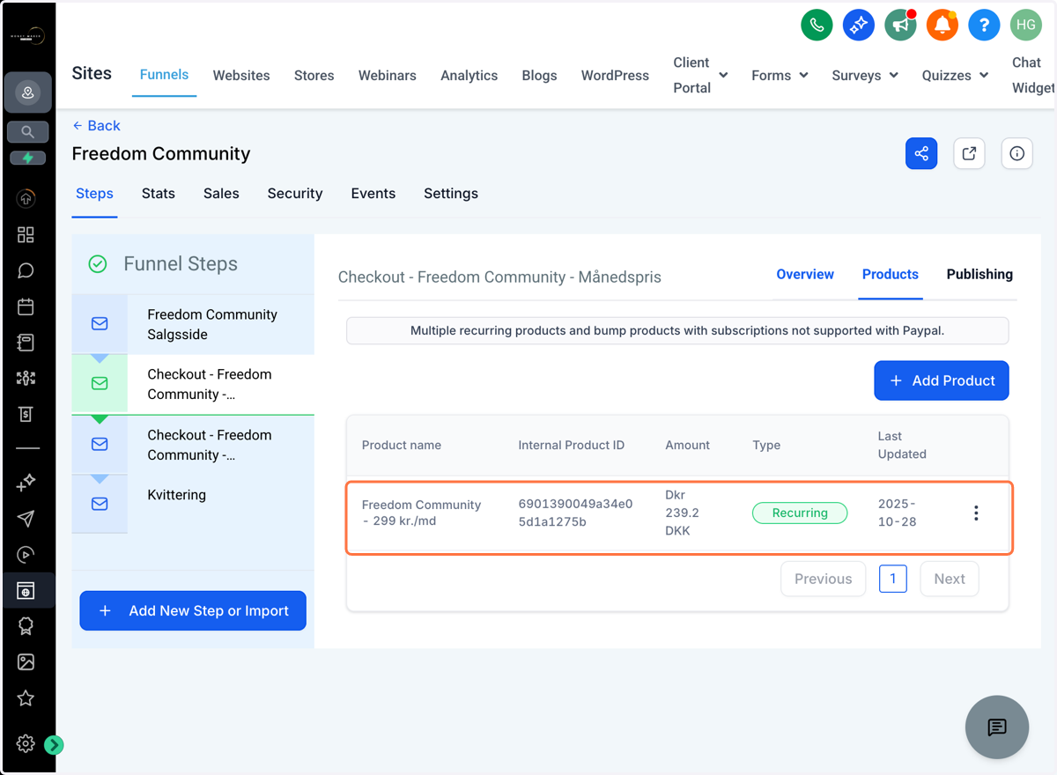The height and width of the screenshot is (775, 1057).
Task: Click the funnel info icon
Action: (x=1016, y=153)
